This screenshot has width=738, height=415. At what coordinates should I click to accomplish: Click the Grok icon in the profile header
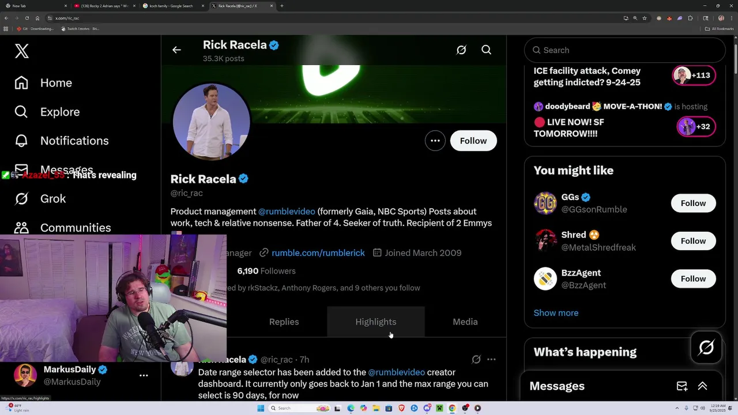[461, 50]
